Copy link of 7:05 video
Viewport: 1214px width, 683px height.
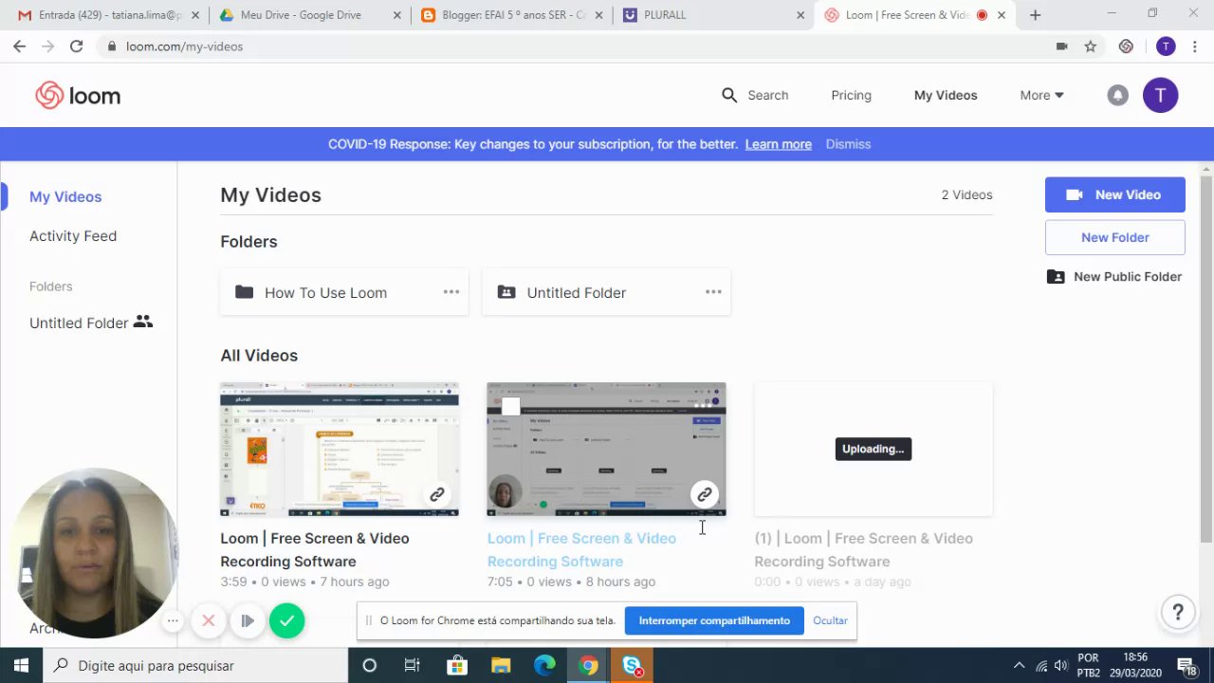[704, 494]
